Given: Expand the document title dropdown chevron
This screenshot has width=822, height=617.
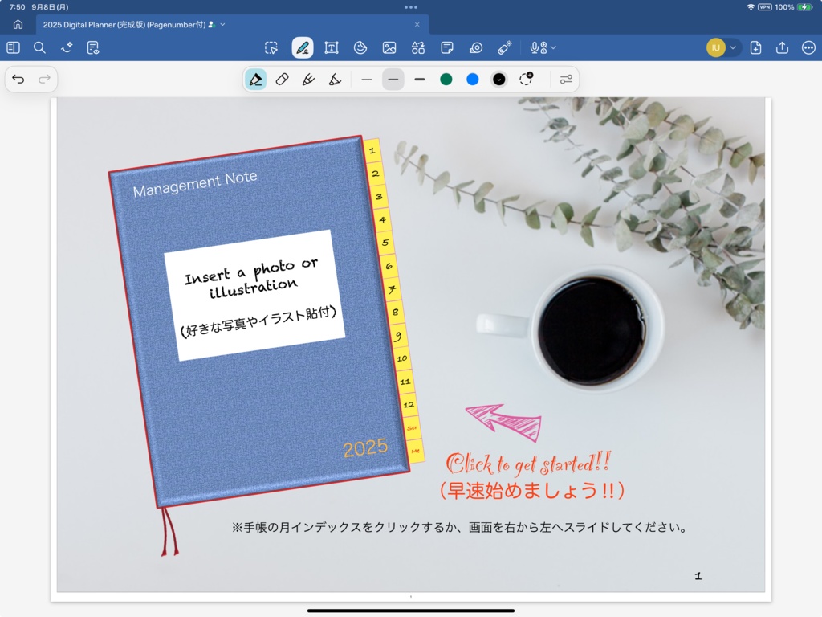Looking at the screenshot, I should click(x=223, y=25).
